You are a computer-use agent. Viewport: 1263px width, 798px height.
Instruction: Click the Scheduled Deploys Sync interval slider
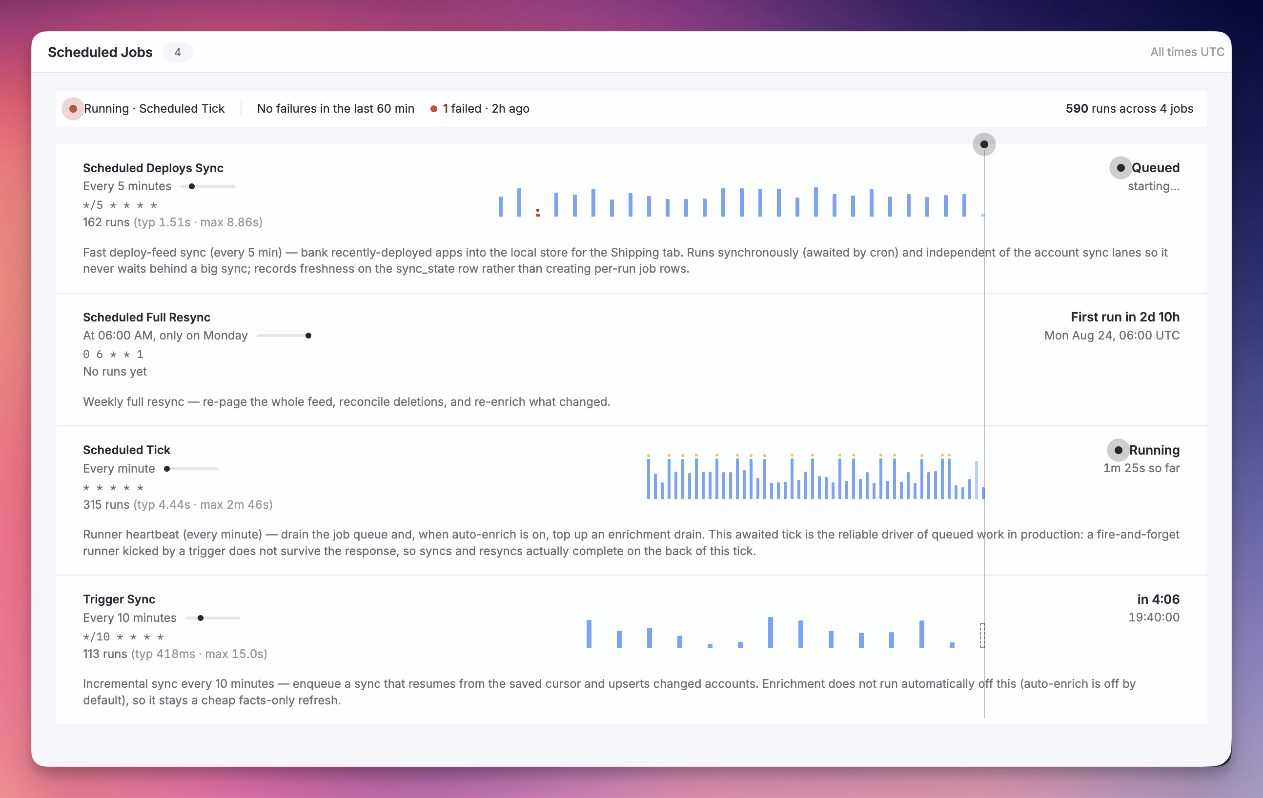click(x=208, y=186)
